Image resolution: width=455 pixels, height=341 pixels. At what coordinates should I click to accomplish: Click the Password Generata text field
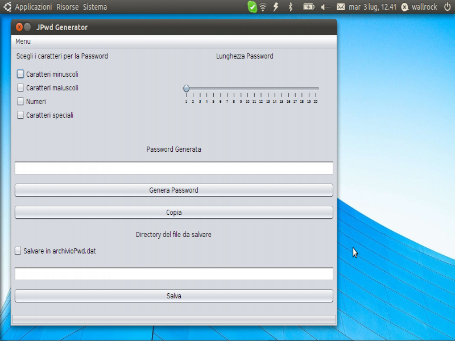coord(174,168)
